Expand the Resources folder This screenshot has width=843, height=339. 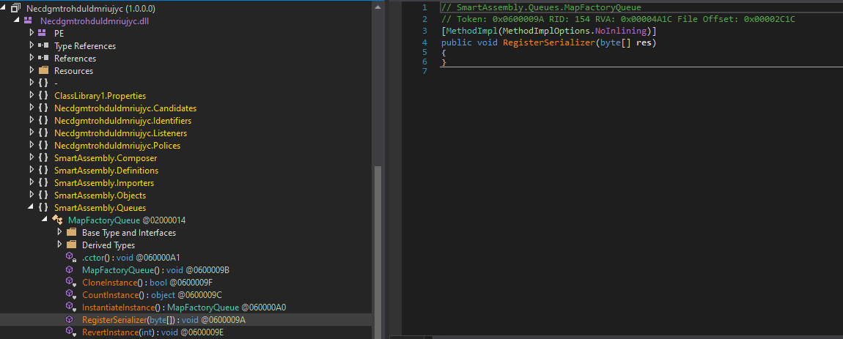point(32,70)
